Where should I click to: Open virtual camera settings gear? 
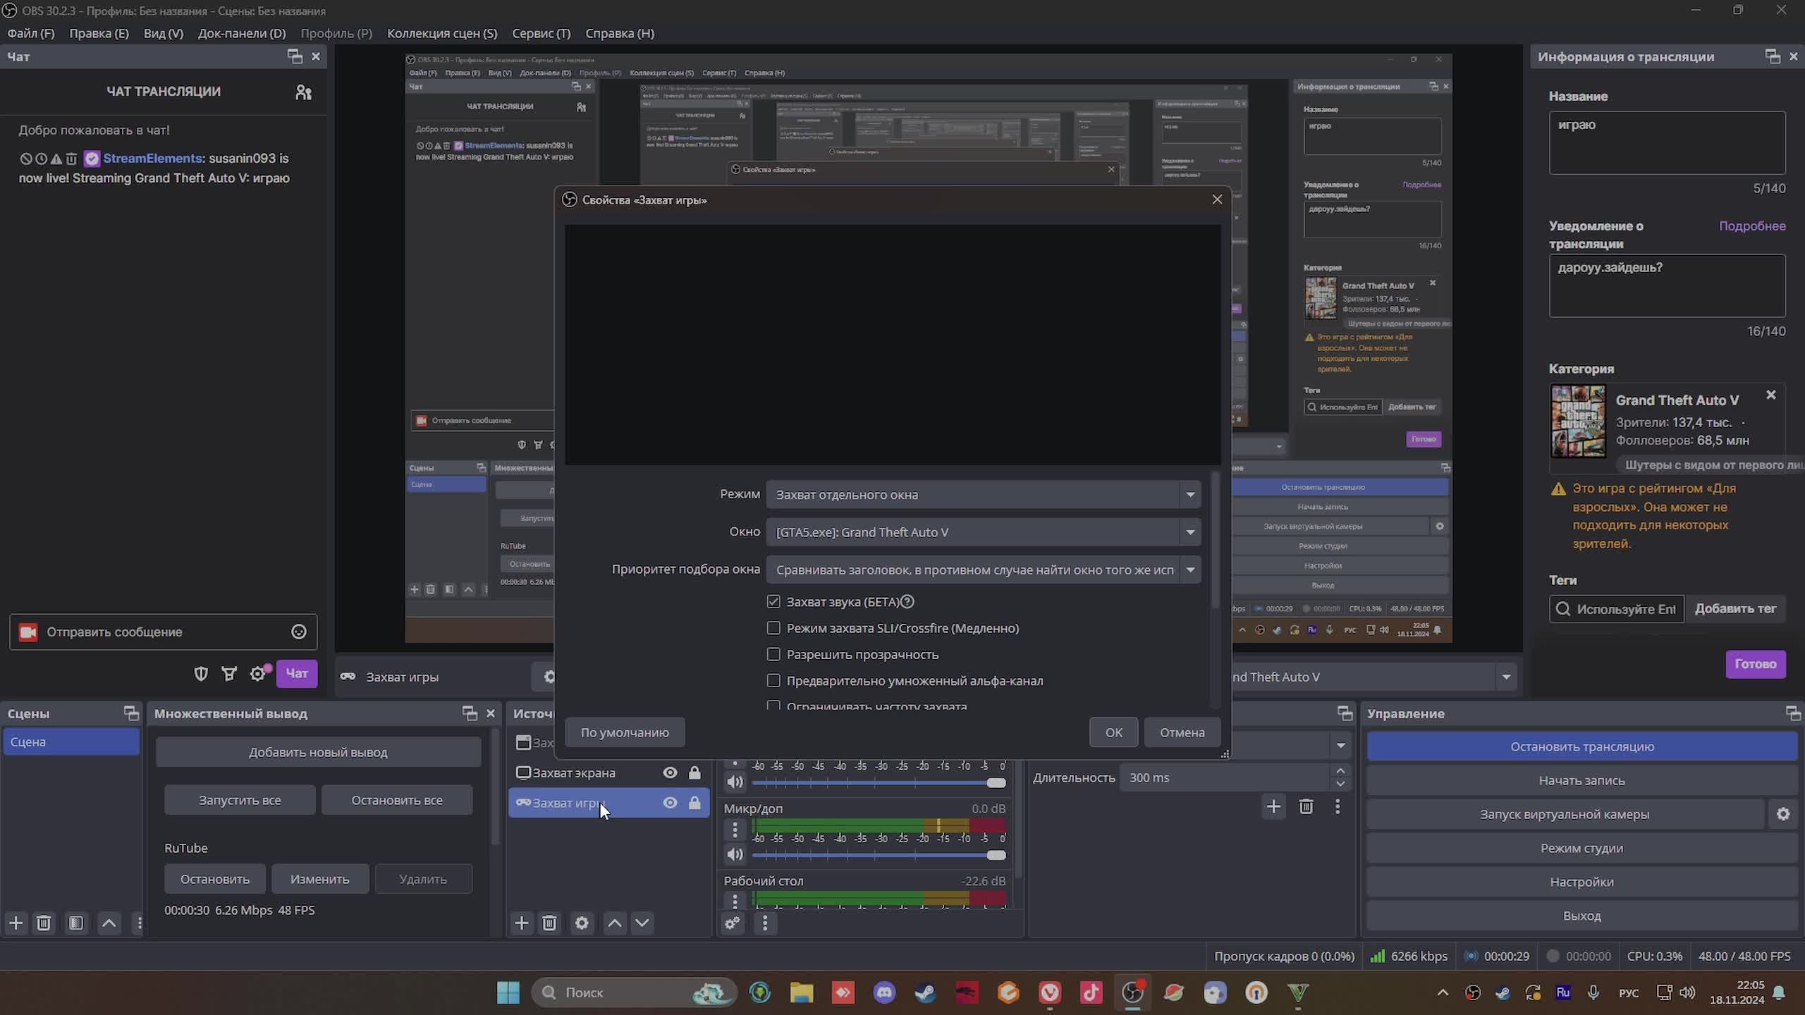(x=1782, y=814)
